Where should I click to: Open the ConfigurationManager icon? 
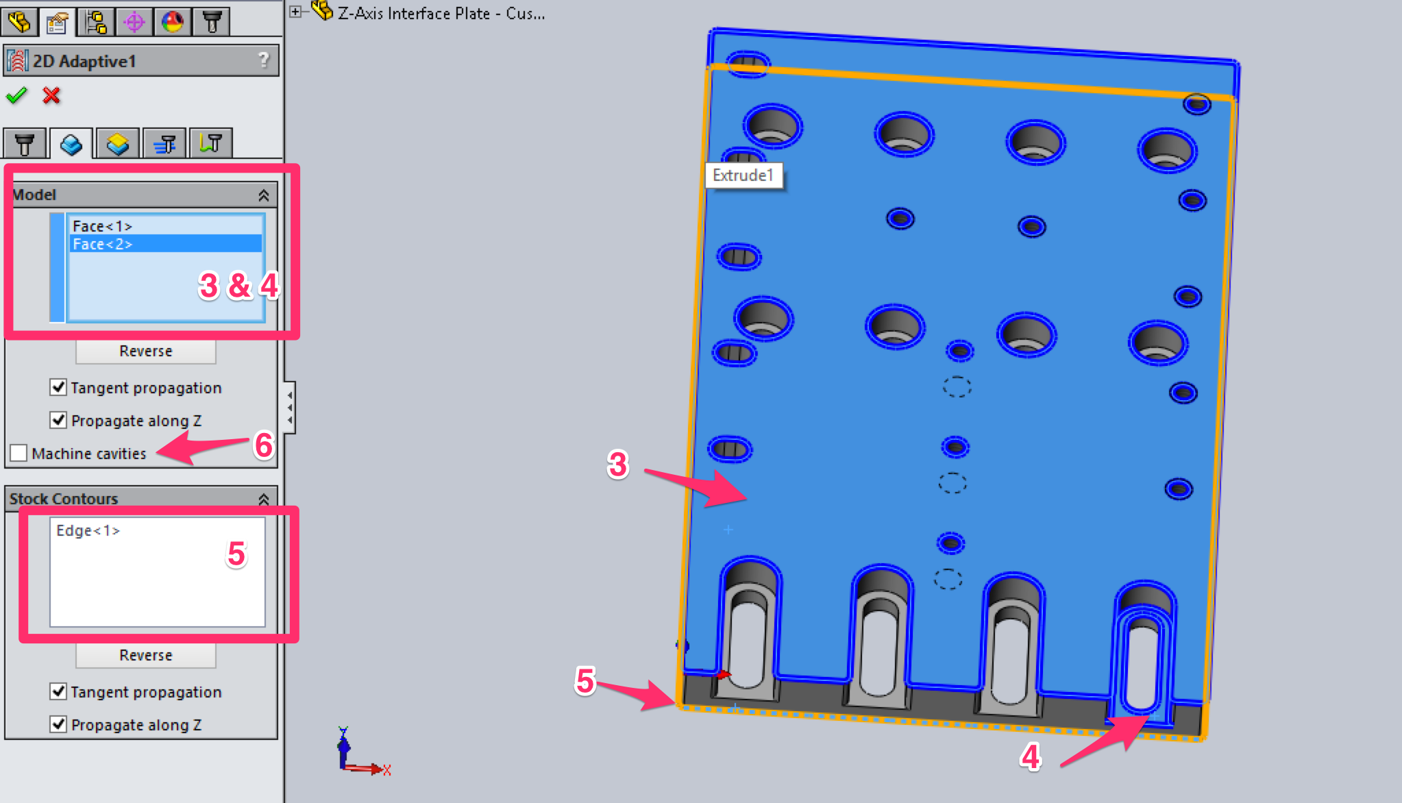[x=96, y=21]
